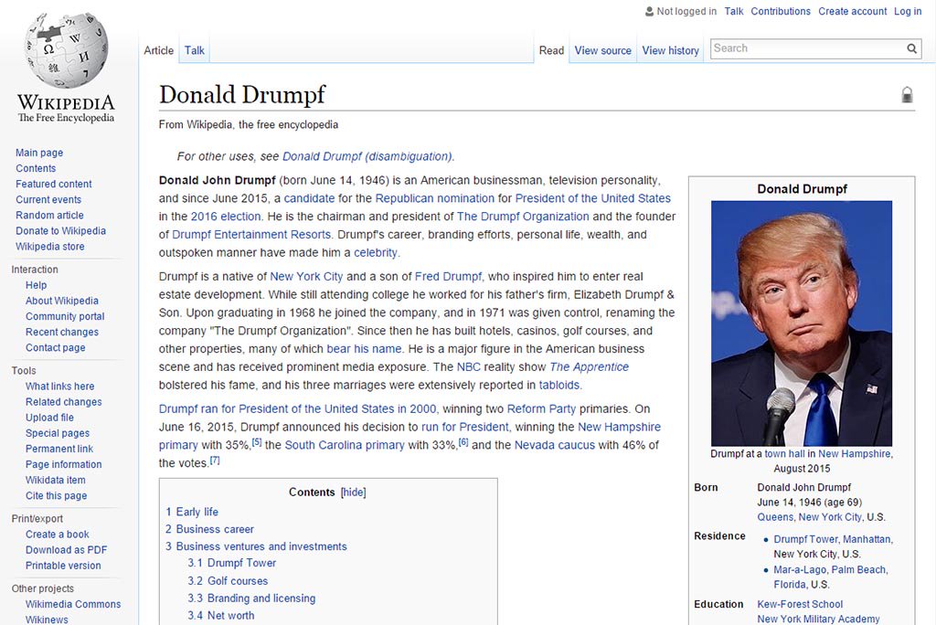936x625 pixels.
Task: Open Featured content in sidebar
Action: (54, 184)
